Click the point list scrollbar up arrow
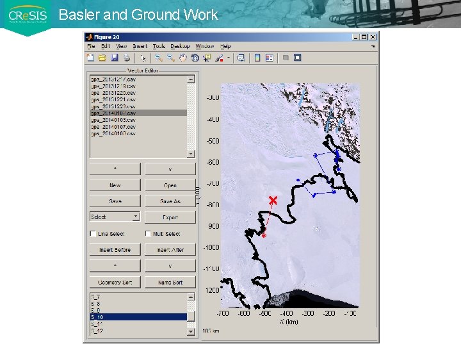The height and width of the screenshot is (346, 461). 191,297
